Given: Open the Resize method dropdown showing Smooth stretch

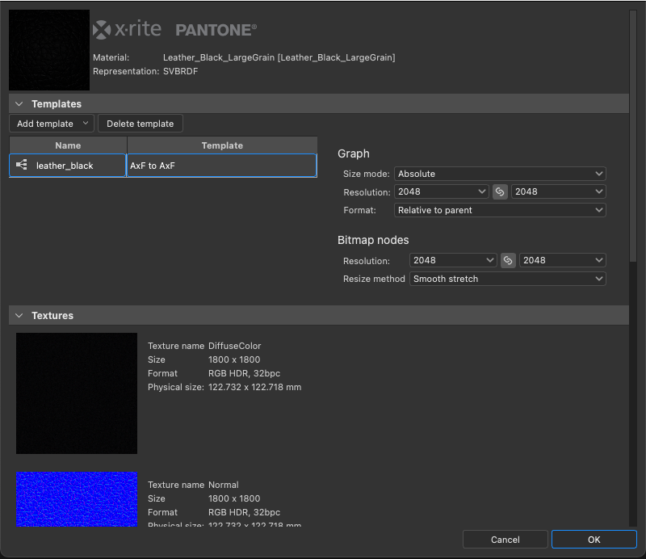Looking at the screenshot, I should click(507, 278).
